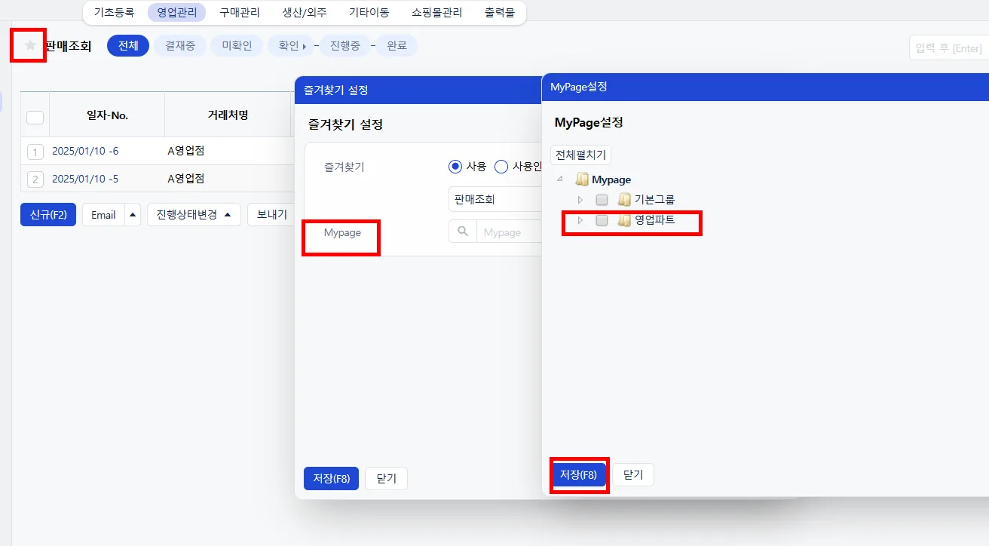989x546 pixels.
Task: Open the 진행상태변경 dropdown
Action: click(x=194, y=215)
